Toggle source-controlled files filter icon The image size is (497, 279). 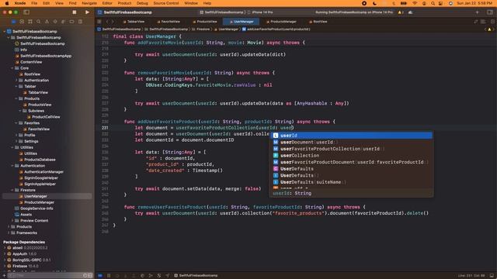point(90,276)
